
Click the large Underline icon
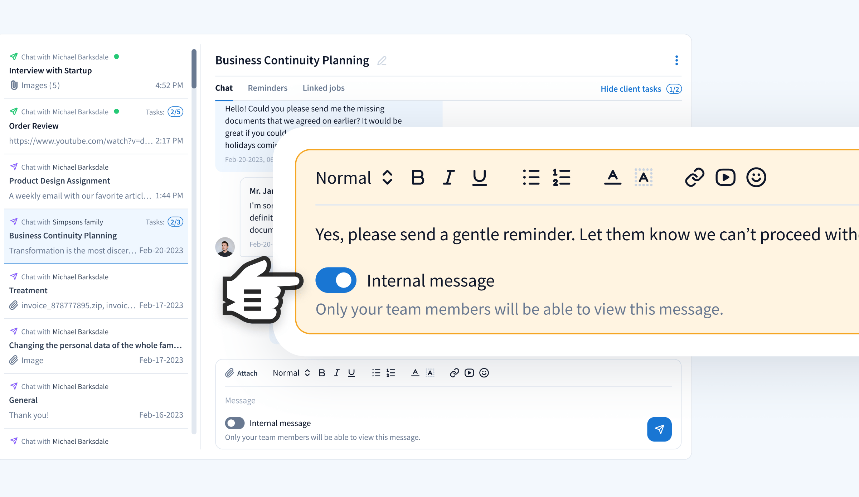[480, 177]
